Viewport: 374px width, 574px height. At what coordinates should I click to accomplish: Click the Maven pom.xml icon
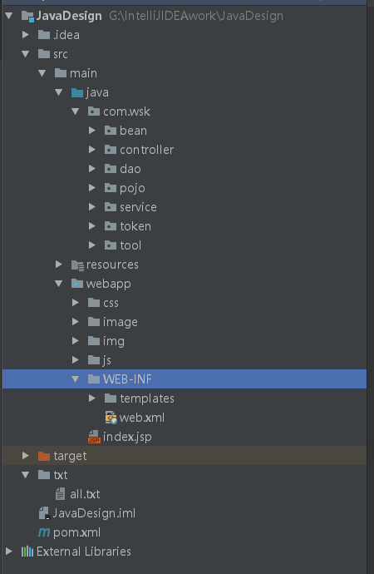(x=44, y=532)
